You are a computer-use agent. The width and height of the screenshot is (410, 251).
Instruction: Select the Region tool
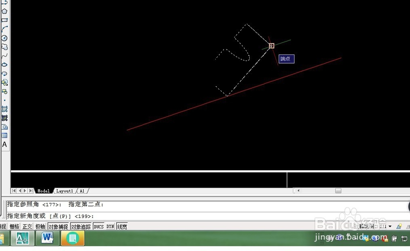click(5, 127)
